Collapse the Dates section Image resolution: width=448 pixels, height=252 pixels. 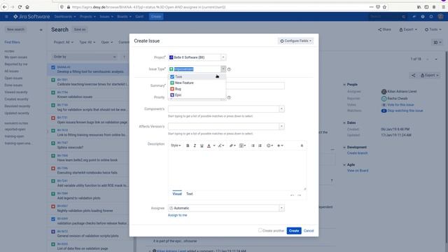pyautogui.click(x=344, y=123)
